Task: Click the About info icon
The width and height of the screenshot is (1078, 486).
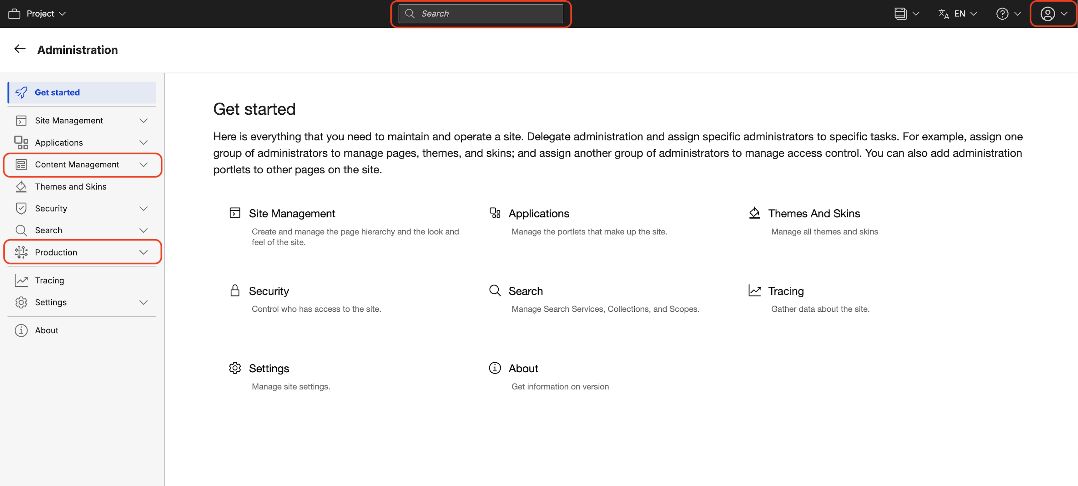Action: [21, 330]
